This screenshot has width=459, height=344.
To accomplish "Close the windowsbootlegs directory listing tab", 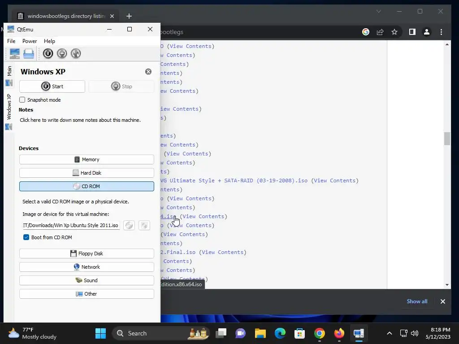I will click(x=112, y=16).
